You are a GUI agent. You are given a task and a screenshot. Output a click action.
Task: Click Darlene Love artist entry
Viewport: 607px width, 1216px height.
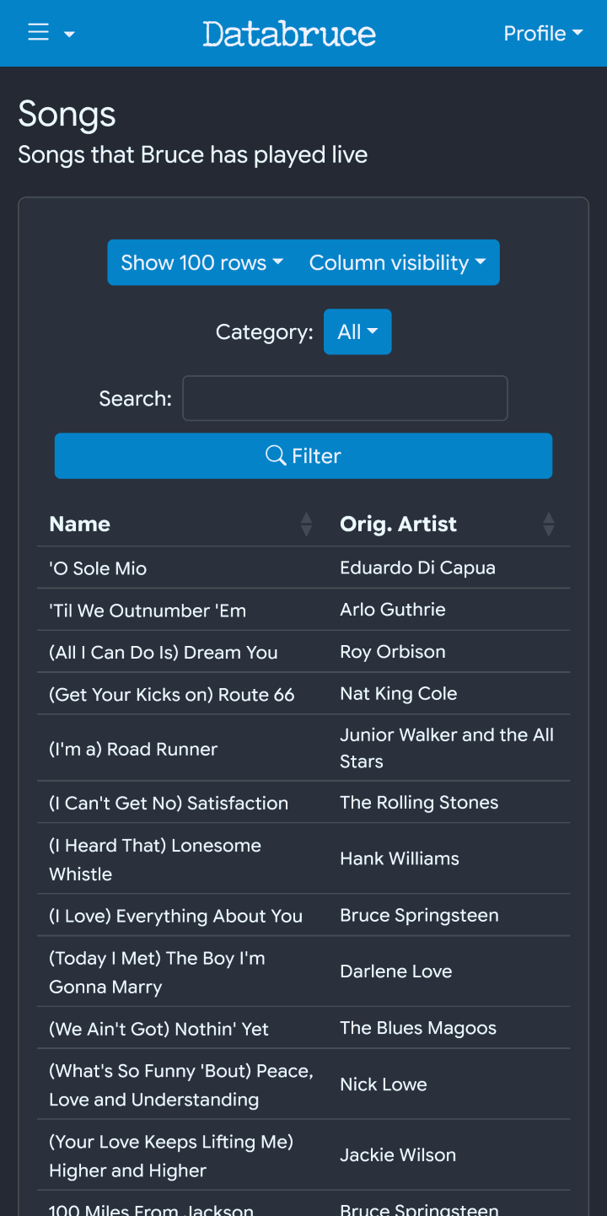[395, 971]
